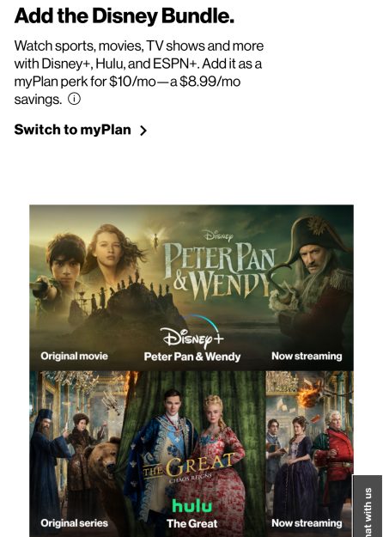Click the info icon beside savings
This screenshot has height=537, width=383.
(x=74, y=99)
